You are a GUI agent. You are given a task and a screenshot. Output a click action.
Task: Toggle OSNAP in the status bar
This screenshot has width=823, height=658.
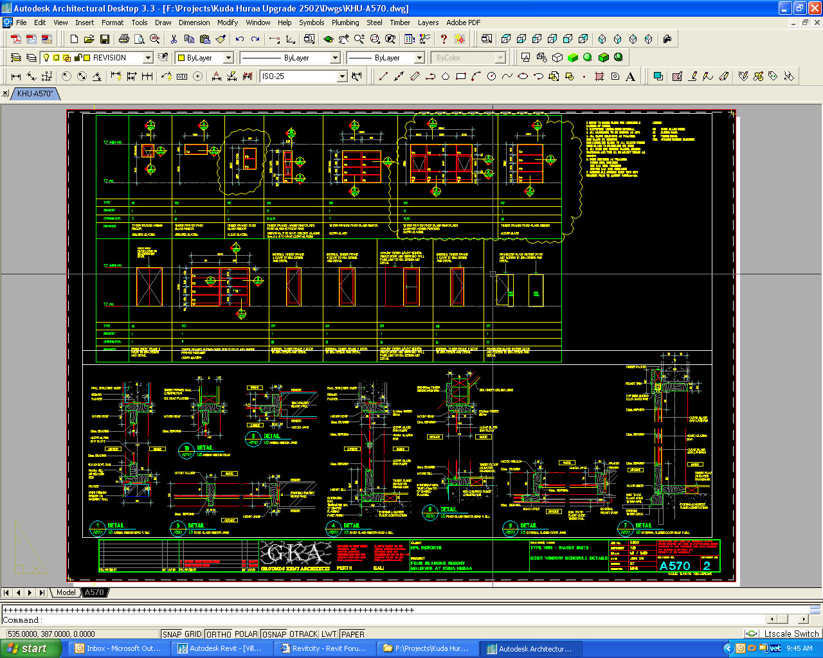pyautogui.click(x=274, y=634)
